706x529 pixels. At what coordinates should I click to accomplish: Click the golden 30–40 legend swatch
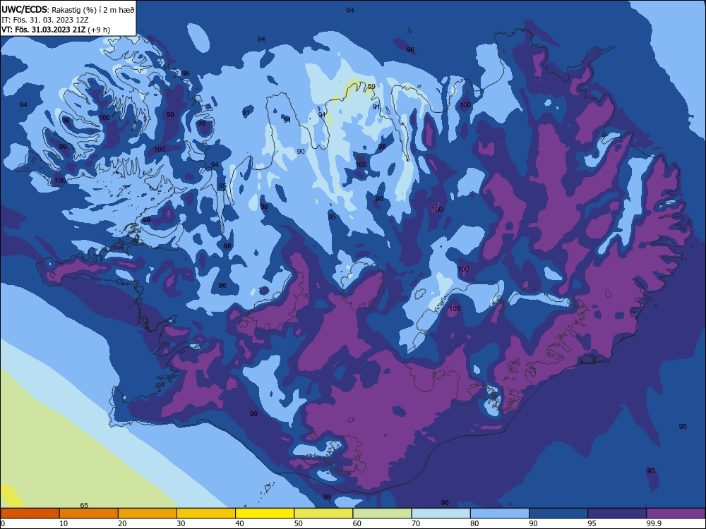click(206, 513)
